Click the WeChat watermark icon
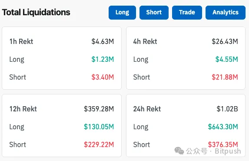The image size is (249, 161). 179,151
